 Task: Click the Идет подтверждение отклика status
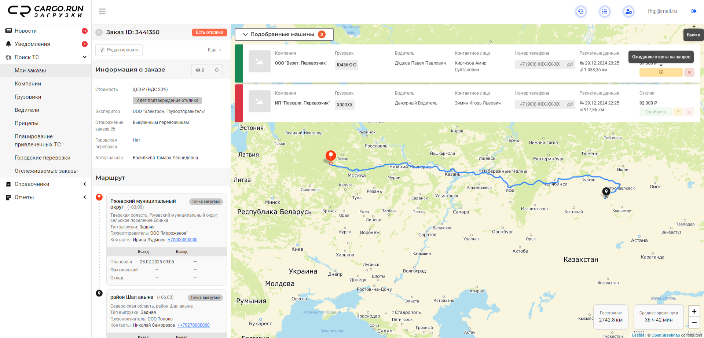[x=167, y=100]
